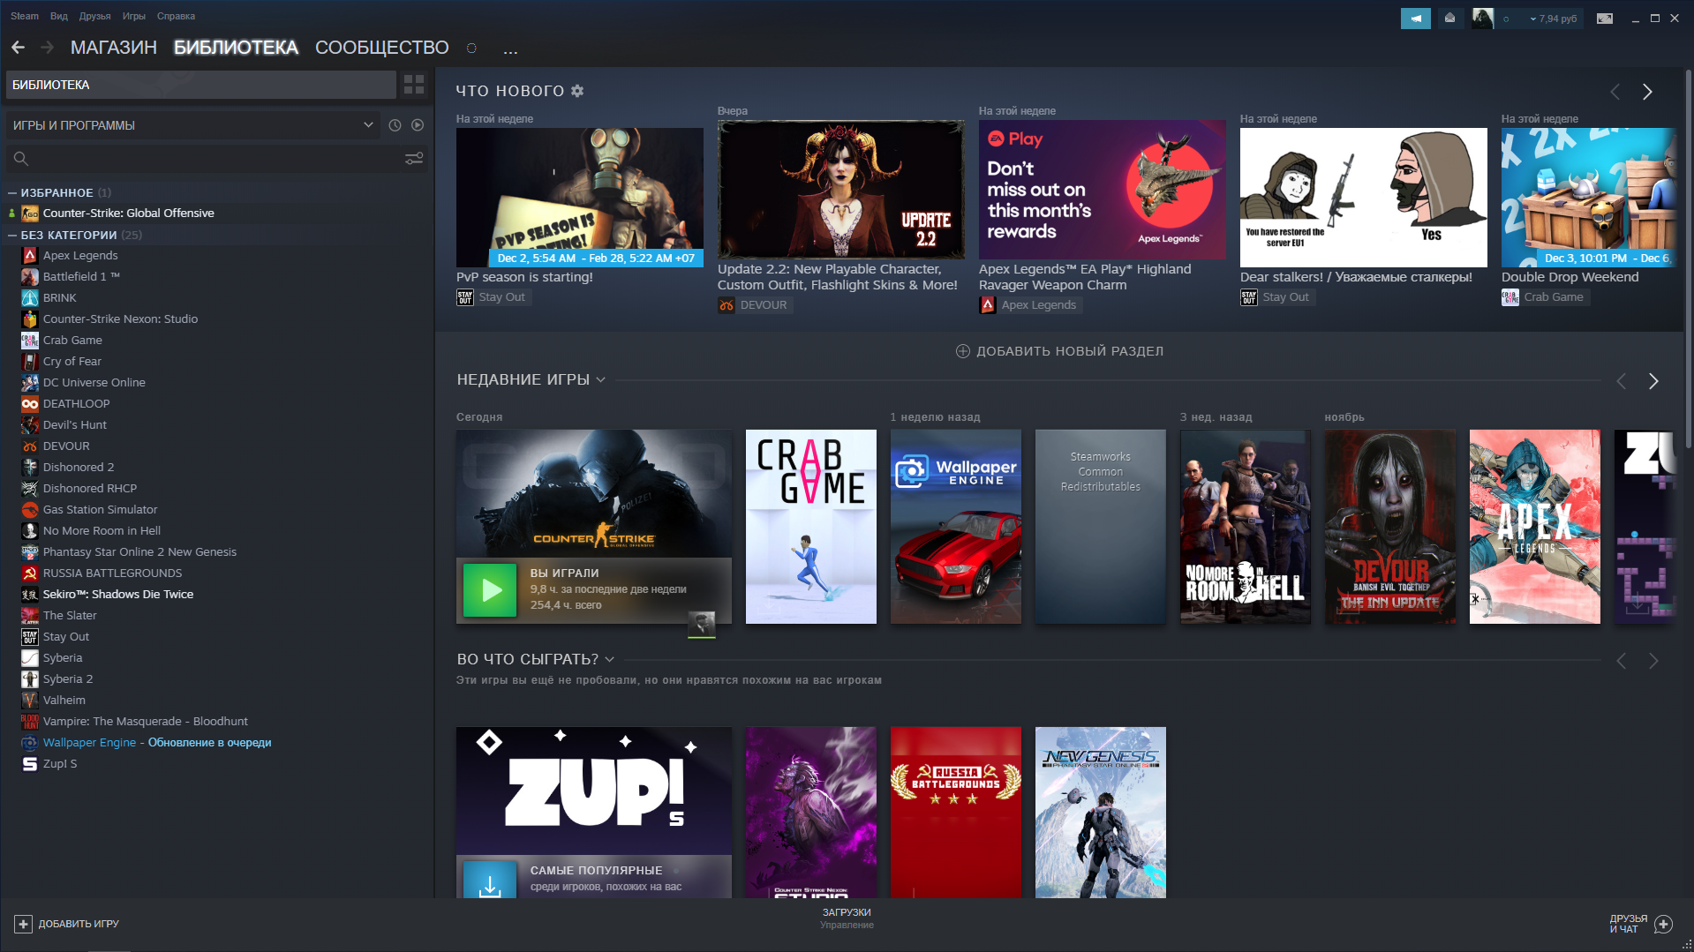The height and width of the screenshot is (952, 1694).
Task: Open RUSSIA BATTLEGROUNDS cover in Play Next
Action: point(956,813)
